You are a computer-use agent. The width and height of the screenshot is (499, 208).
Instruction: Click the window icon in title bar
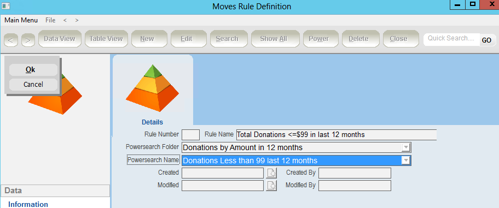coord(6,5)
